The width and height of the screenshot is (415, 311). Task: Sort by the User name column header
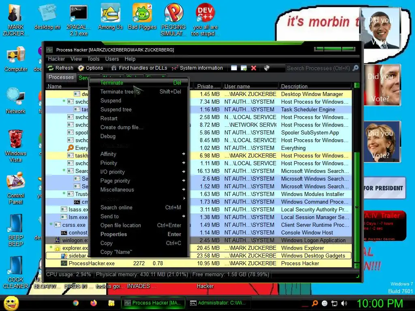point(250,87)
